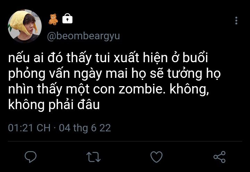
Task: Open the profile picture with yellow hat
Action: tap(25, 26)
